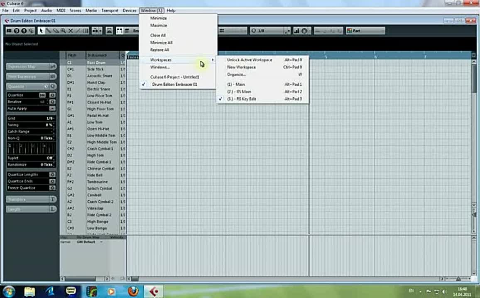Open Cubase from the Windows taskbar
Screen dimensions: 480x298
[x=154, y=291]
